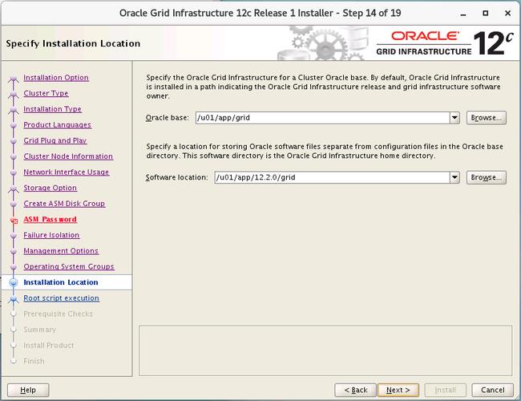Viewport: 521px width, 401px height.
Task: Open the Grid Plug and Play step
Action: point(55,140)
